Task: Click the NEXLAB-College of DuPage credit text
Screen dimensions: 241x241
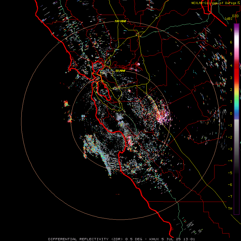Action: click(216, 3)
